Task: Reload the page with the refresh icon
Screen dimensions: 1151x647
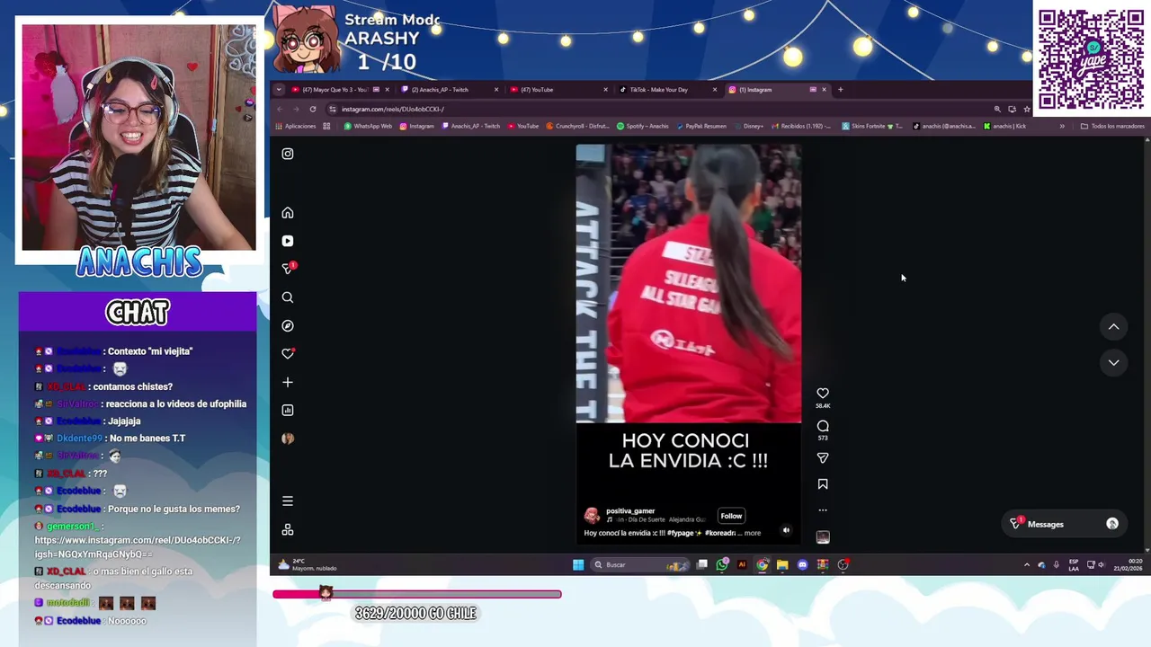Action: point(313,109)
